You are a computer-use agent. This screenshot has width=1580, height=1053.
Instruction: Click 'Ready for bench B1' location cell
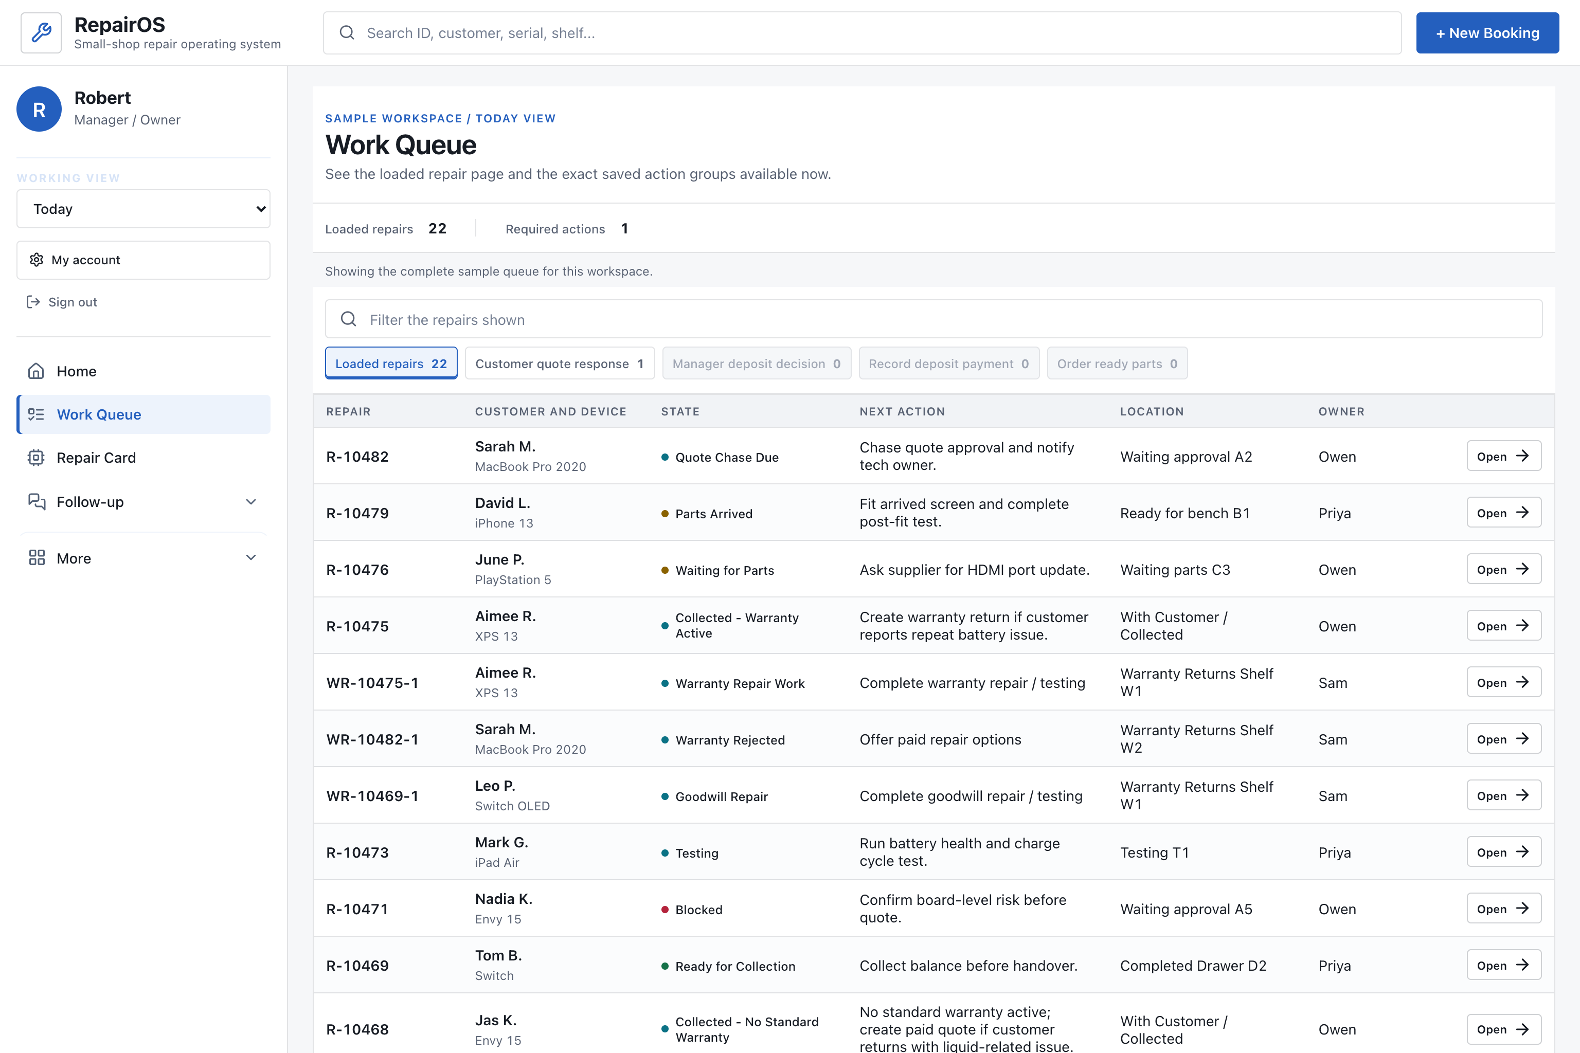(1184, 513)
